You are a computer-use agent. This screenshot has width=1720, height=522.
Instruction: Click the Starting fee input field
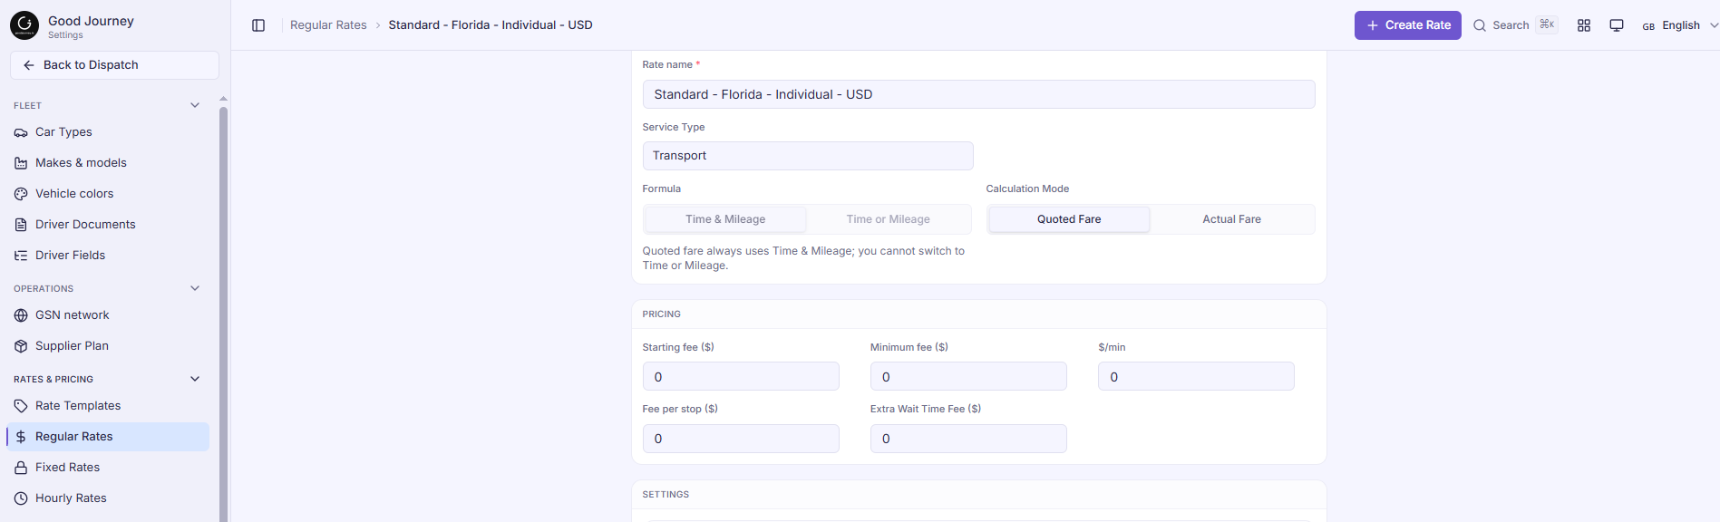coord(741,377)
